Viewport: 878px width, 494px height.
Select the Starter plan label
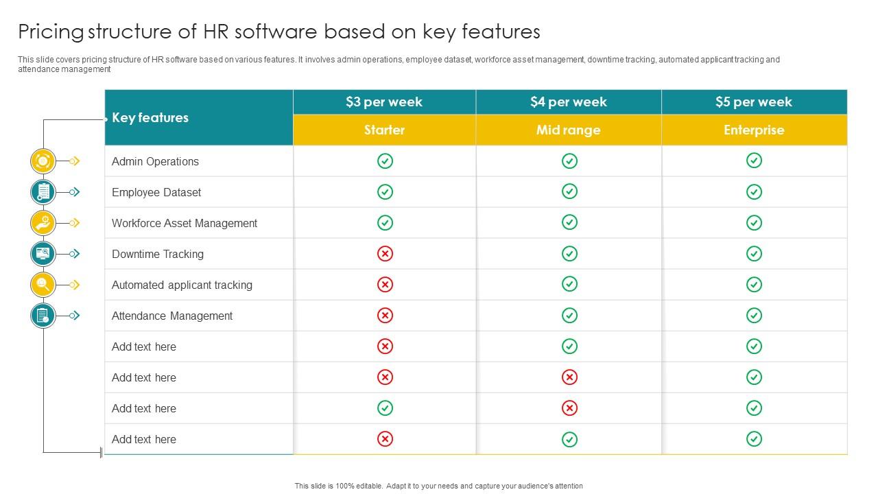(384, 130)
